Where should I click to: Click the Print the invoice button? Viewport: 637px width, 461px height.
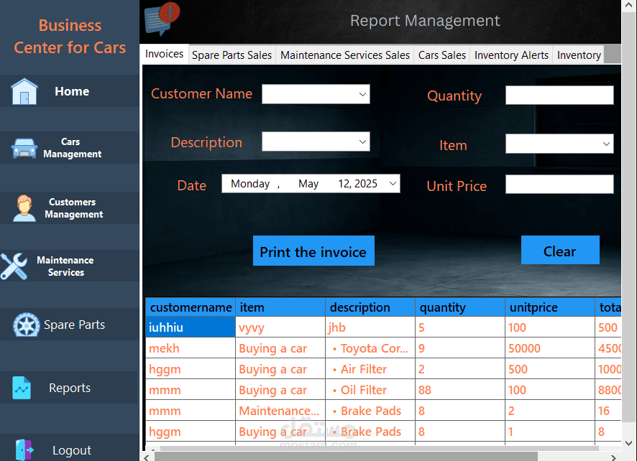pyautogui.click(x=313, y=251)
